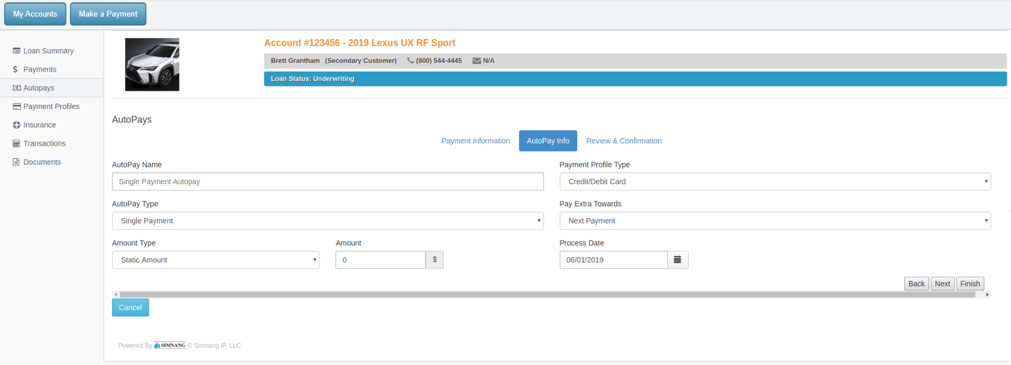Click the phone icon in customer bar
This screenshot has width=1011, height=365.
coord(411,60)
